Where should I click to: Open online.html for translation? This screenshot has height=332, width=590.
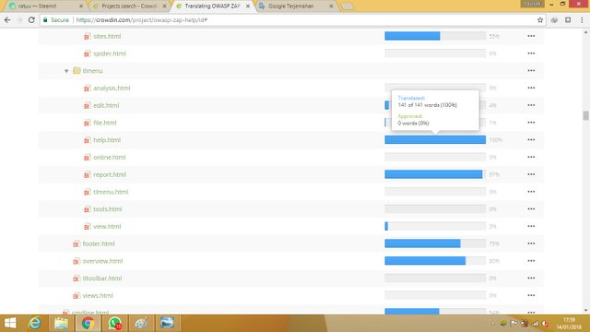coord(110,158)
